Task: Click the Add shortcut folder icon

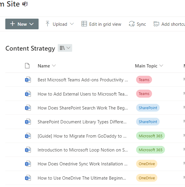Action: [x=156, y=24]
